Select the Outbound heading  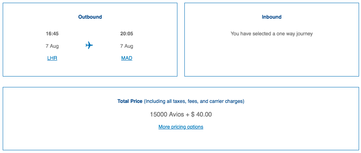pos(90,17)
